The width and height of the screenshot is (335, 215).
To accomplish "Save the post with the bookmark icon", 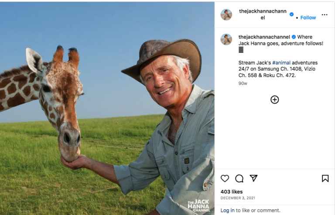I will coord(325,178).
